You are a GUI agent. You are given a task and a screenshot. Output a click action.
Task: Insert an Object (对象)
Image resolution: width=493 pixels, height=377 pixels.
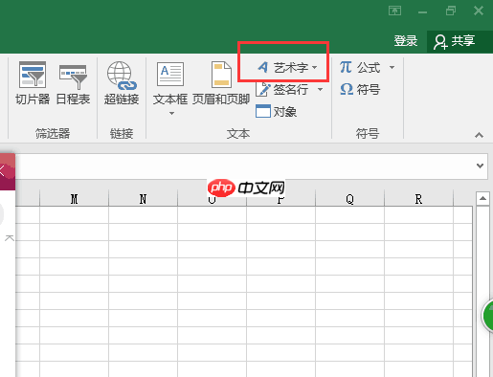click(277, 112)
